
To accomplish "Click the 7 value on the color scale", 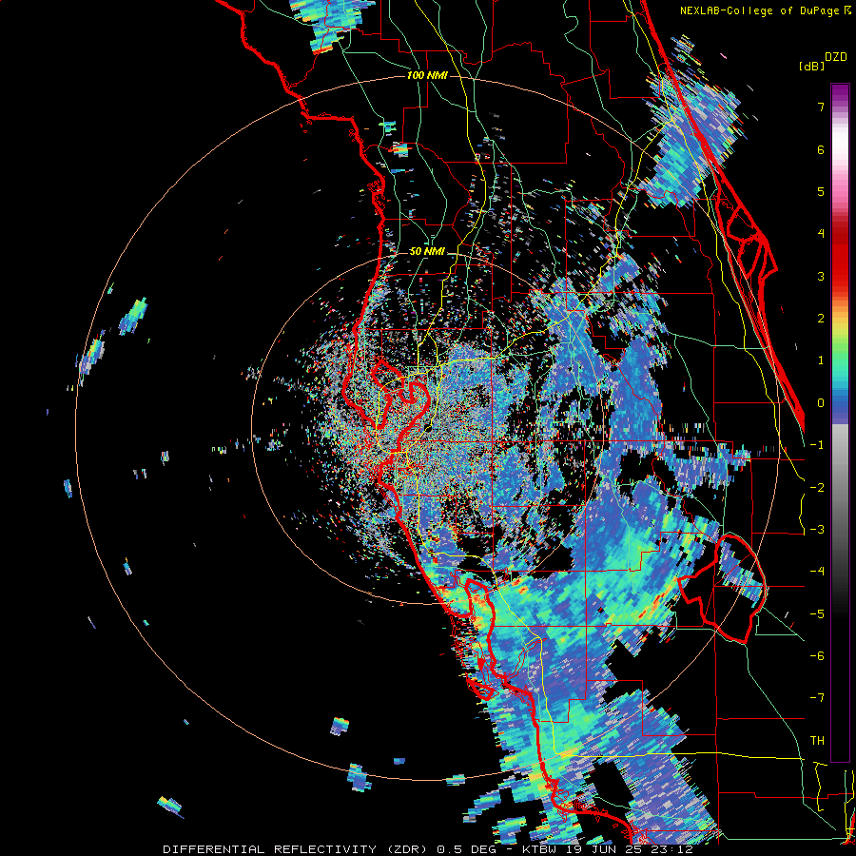I will point(821,107).
